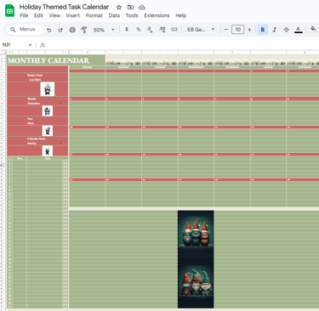
Task: Click the Redo arrow in toolbar
Action: tap(60, 30)
